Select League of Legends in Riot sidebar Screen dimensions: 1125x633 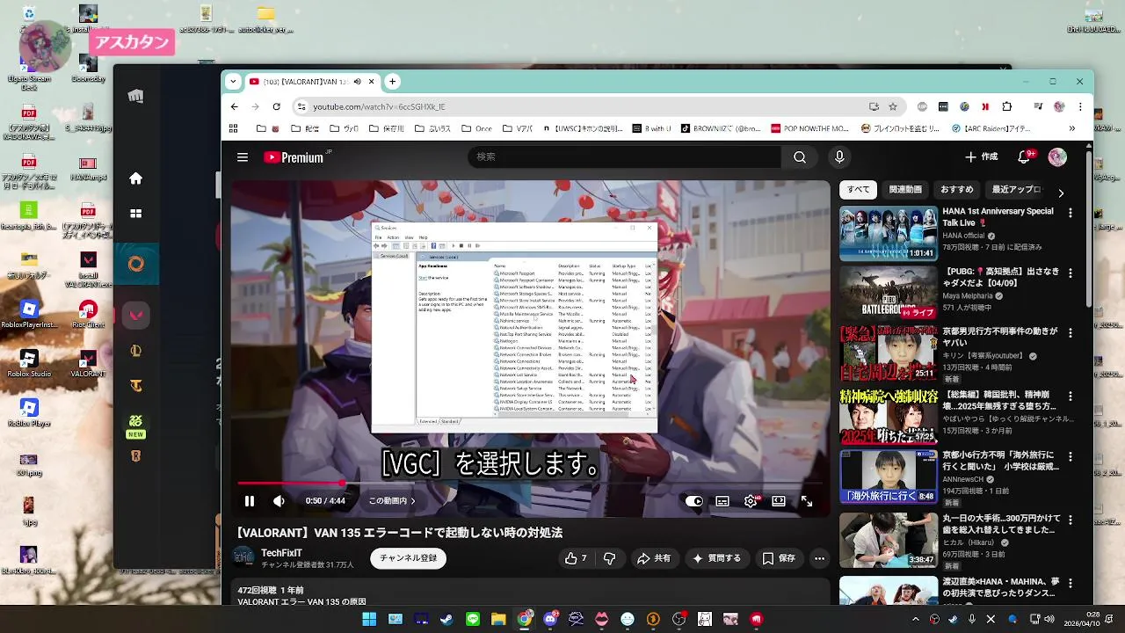coord(136,350)
